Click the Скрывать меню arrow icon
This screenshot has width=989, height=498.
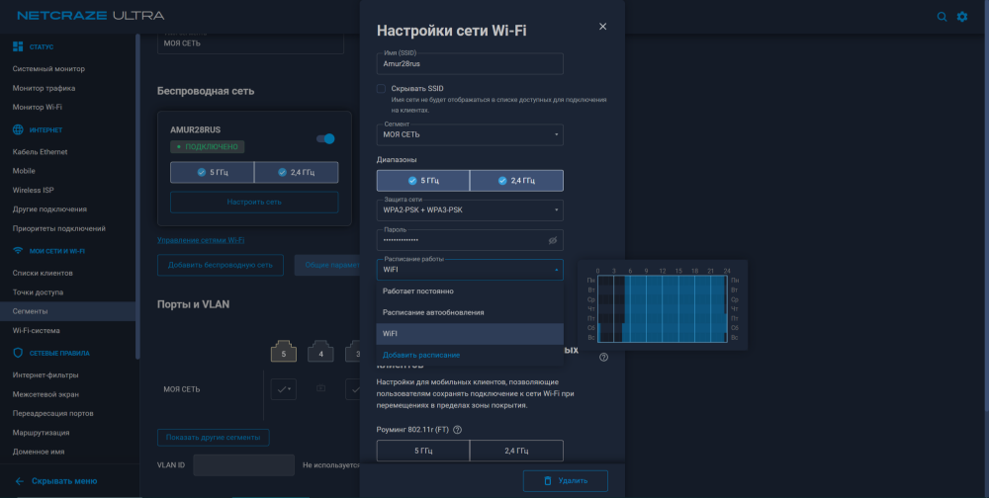coord(20,481)
